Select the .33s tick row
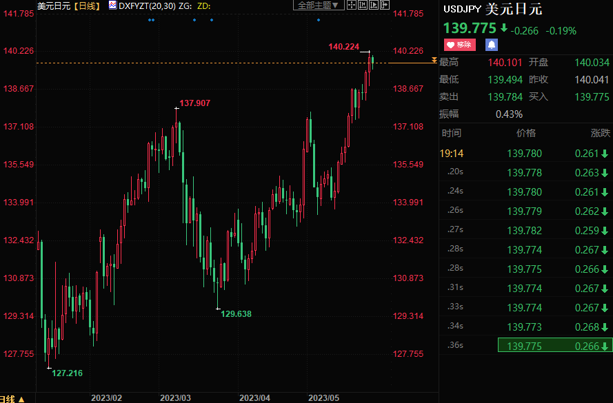The image size is (613, 403). (x=526, y=307)
